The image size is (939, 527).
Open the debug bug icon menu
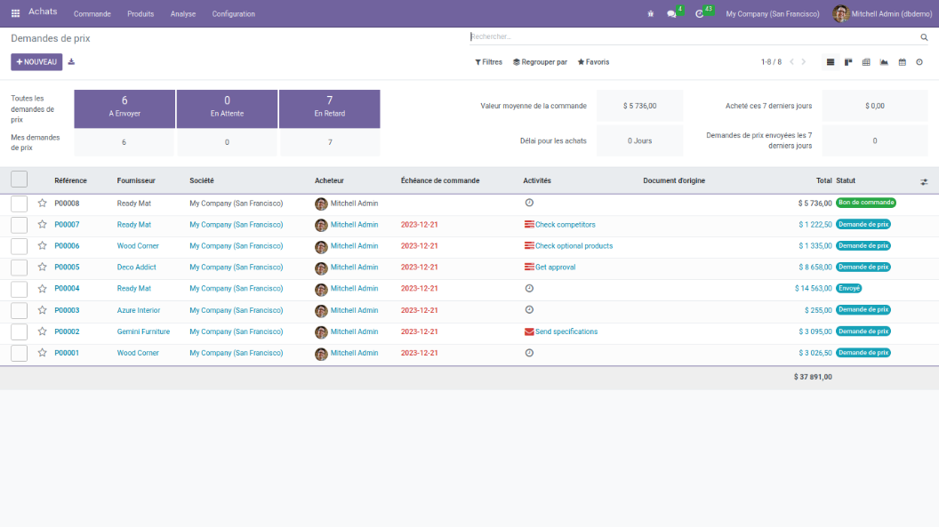pyautogui.click(x=651, y=13)
